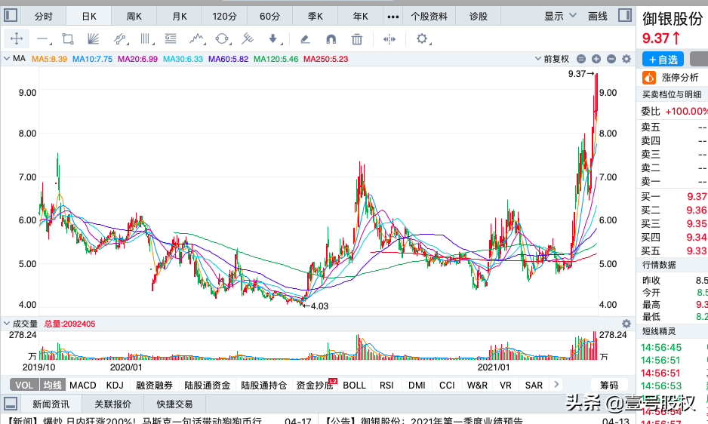Open 筹码 chip distribution button
This screenshot has width=708, height=424.
tap(609, 385)
